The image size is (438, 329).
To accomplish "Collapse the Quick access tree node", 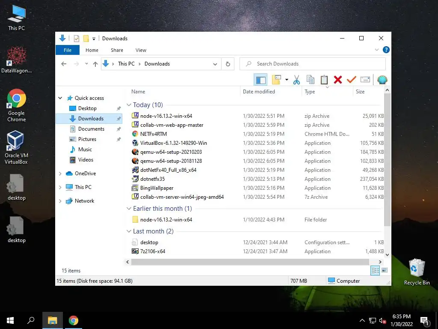I will (x=60, y=98).
